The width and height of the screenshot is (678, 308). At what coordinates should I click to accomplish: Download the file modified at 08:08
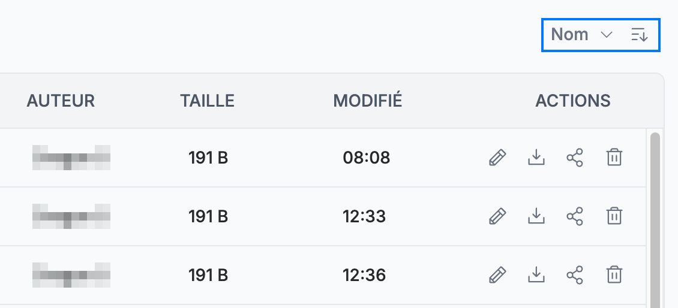point(536,158)
